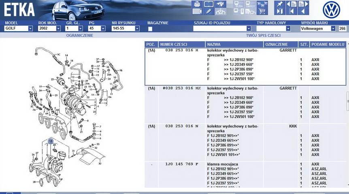
Task: Click the document with car icon
Action: [250, 11]
